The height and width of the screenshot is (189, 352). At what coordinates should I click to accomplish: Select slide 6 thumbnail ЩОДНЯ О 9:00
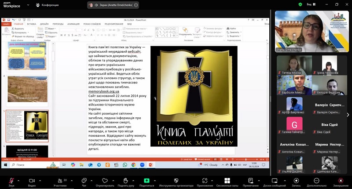pos(27,151)
